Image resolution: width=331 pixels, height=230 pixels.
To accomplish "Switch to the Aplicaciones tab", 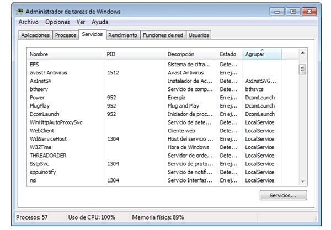I will 35,35.
